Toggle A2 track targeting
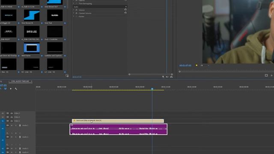 (x=3, y=140)
